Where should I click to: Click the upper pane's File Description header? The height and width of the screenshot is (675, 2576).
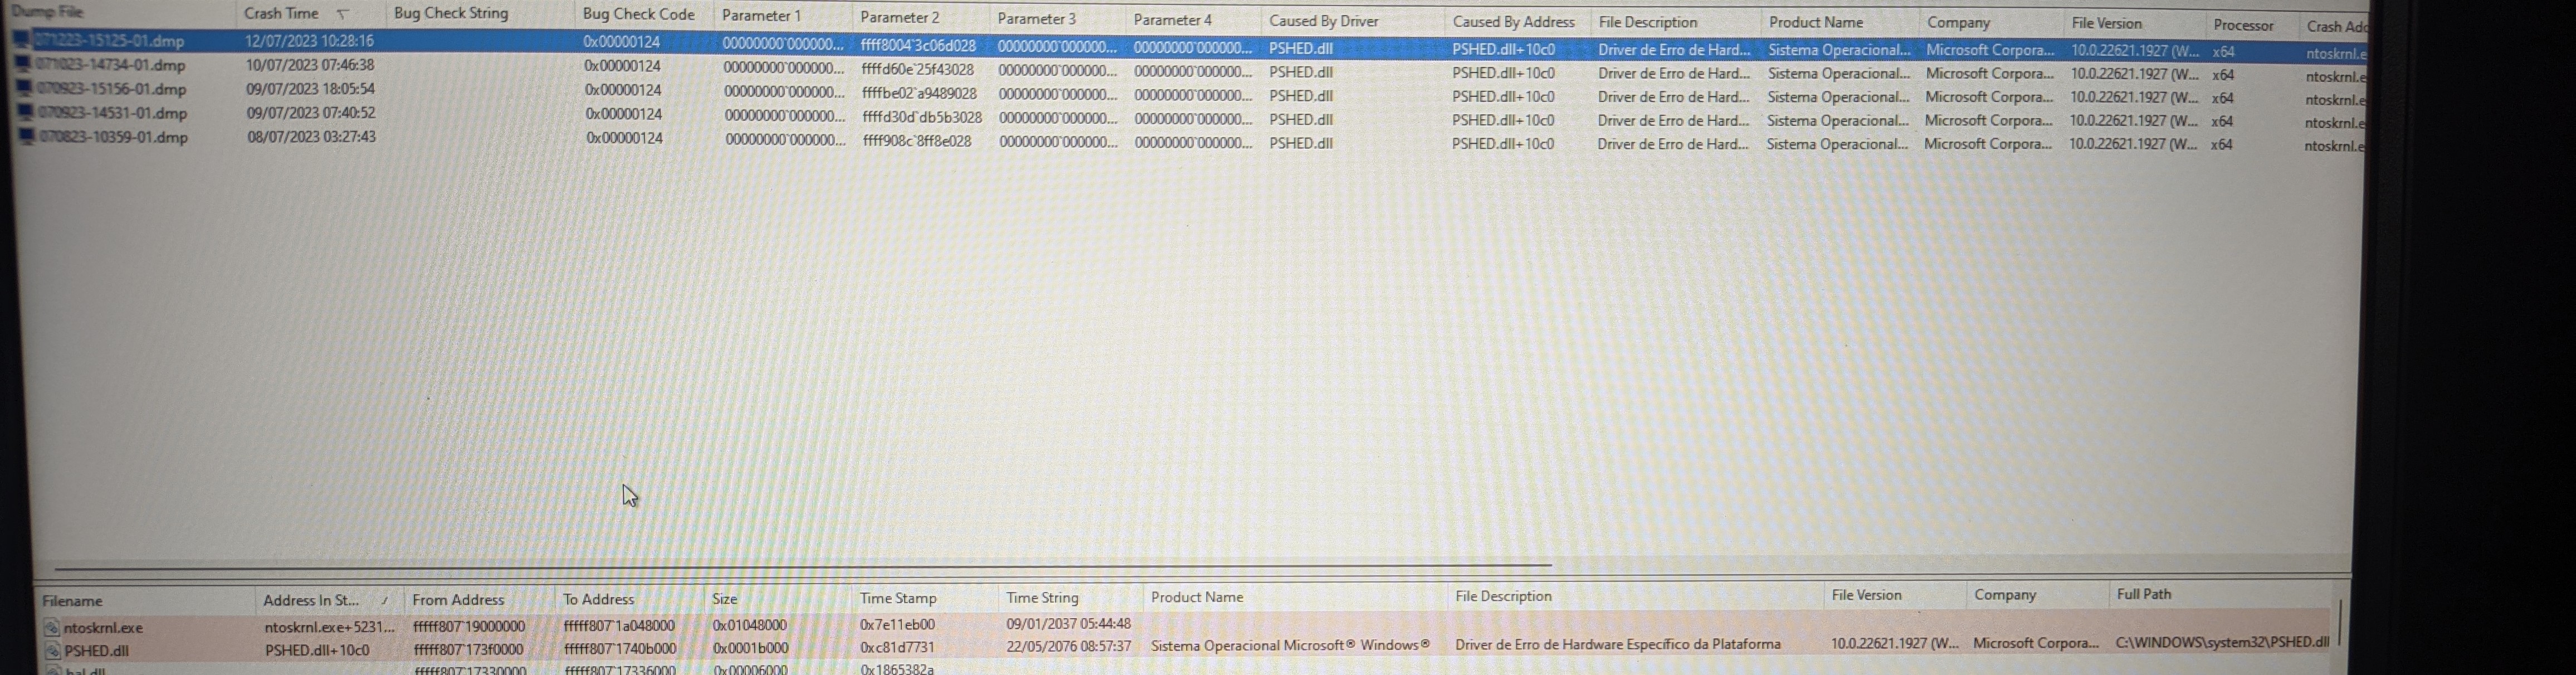click(1647, 22)
